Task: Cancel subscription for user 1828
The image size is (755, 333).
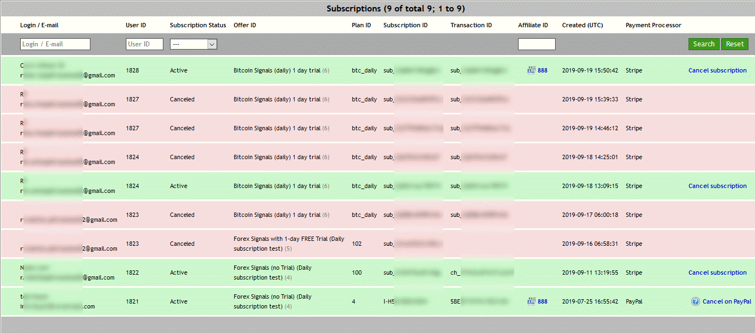Action: click(x=717, y=70)
